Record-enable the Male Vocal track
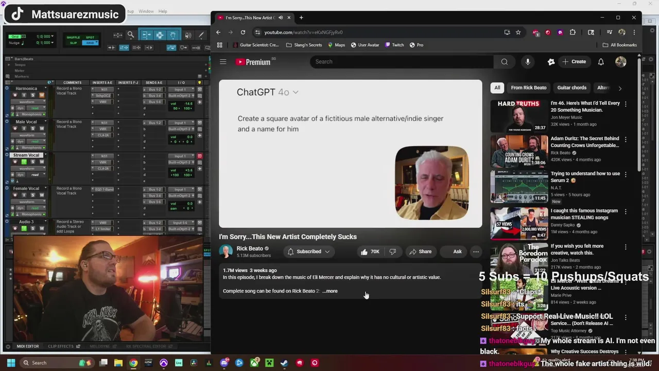 15,128
